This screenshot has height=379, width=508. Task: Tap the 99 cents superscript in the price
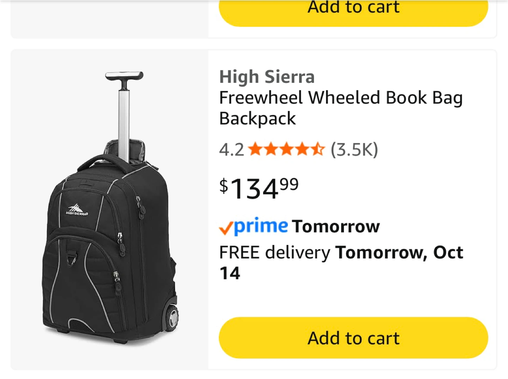click(x=289, y=184)
